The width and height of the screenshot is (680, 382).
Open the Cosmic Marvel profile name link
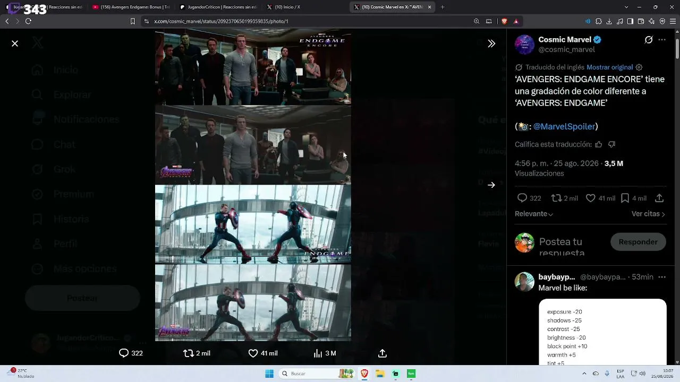point(565,40)
